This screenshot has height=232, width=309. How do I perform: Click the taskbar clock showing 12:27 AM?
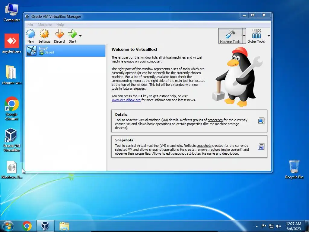coord(294,226)
